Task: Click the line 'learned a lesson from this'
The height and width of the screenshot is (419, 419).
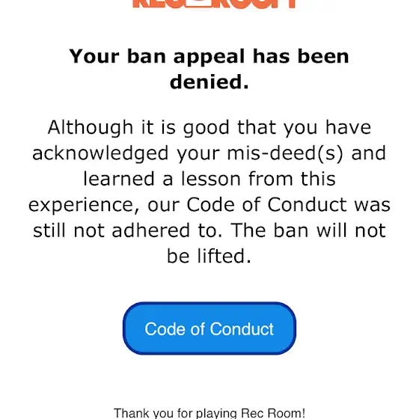Action: tap(209, 179)
